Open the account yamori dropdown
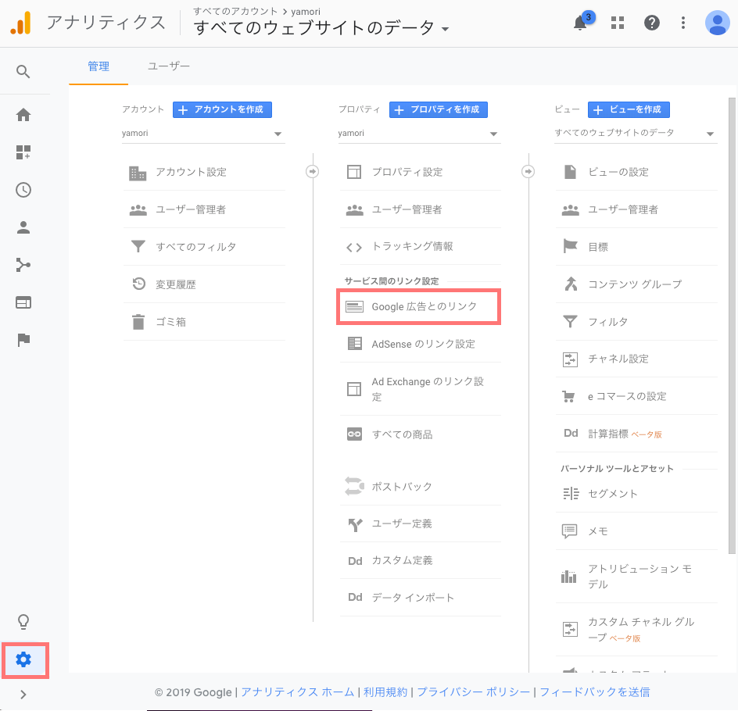738x711 pixels. pos(202,134)
